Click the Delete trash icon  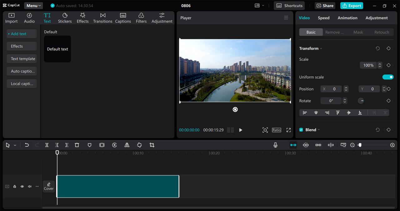[x=77, y=145]
